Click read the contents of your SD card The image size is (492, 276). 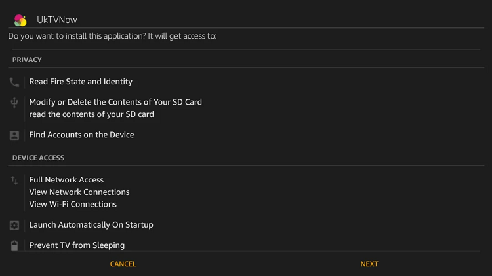pyautogui.click(x=92, y=114)
